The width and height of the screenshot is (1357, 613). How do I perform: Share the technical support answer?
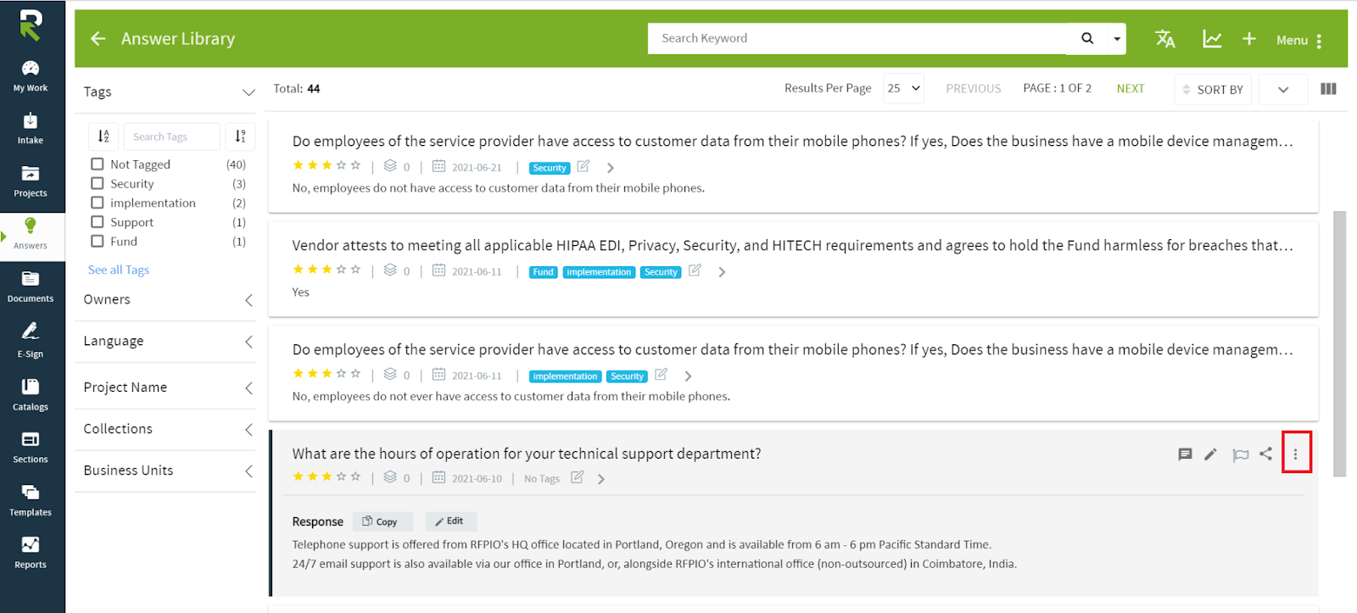pyautogui.click(x=1265, y=454)
